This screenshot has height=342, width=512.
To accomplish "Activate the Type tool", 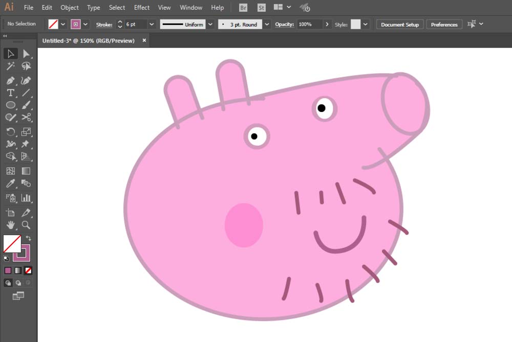I will [10, 93].
